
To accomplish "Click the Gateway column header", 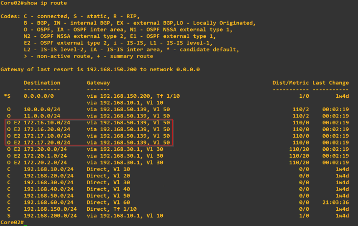I will click(98, 83).
